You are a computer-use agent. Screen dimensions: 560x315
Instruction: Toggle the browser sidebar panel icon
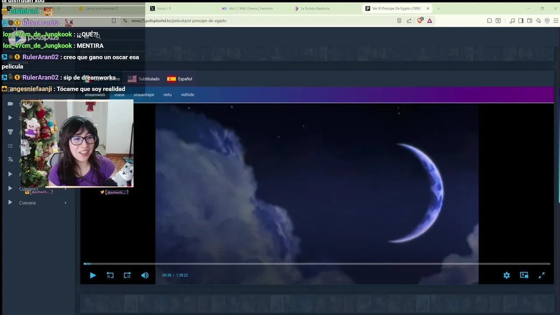click(x=521, y=21)
